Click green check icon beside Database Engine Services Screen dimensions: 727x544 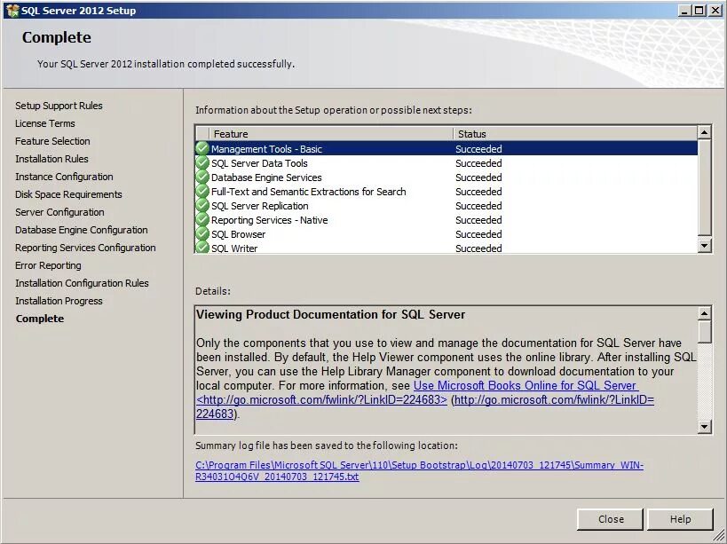(202, 177)
